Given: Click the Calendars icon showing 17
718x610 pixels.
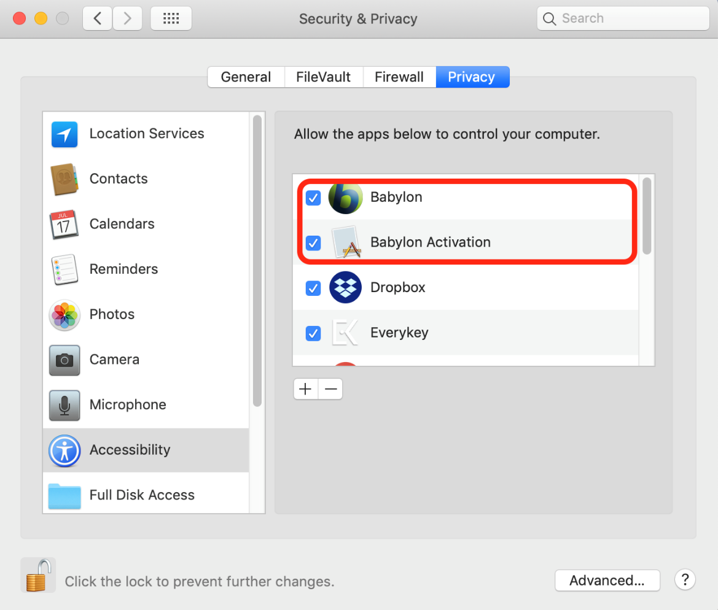Looking at the screenshot, I should tap(64, 224).
